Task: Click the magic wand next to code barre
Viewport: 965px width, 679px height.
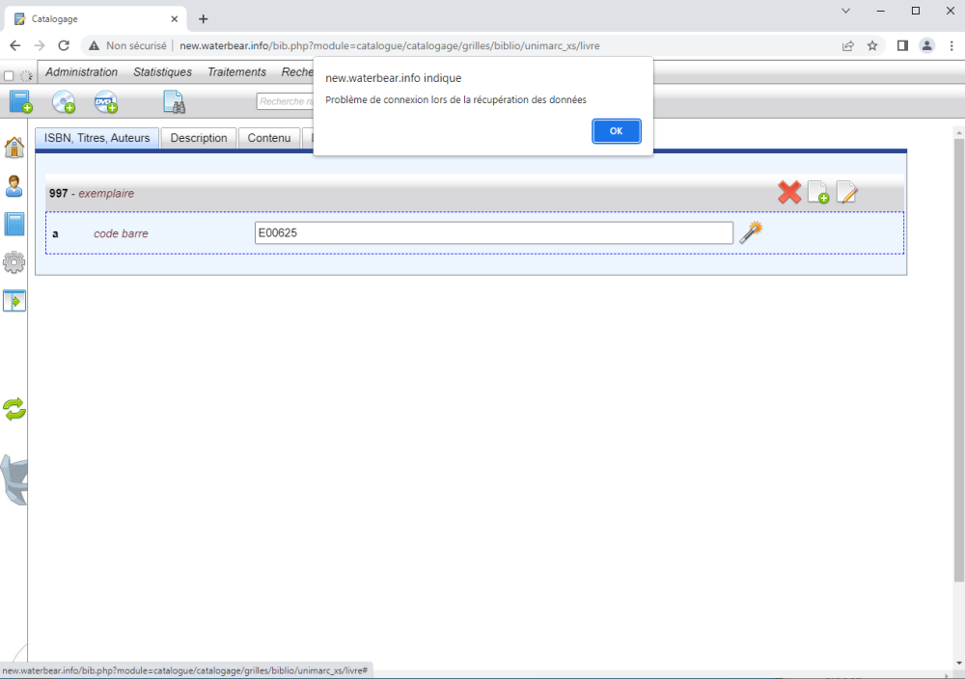Action: (751, 232)
